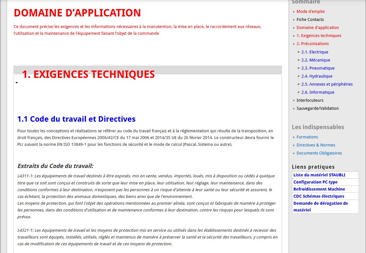
Task: Click the Les indispensables sidebar heading
Action: (x=318, y=127)
